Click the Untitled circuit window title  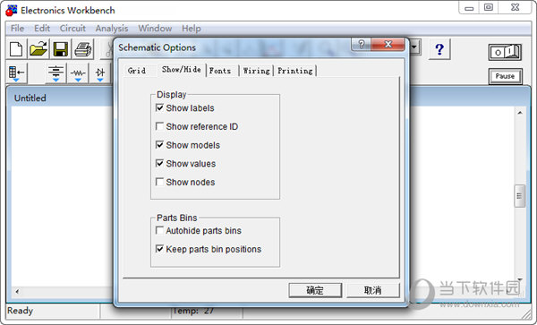pos(30,98)
